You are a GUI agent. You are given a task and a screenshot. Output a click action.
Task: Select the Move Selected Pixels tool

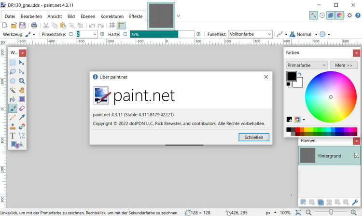(x=22, y=63)
